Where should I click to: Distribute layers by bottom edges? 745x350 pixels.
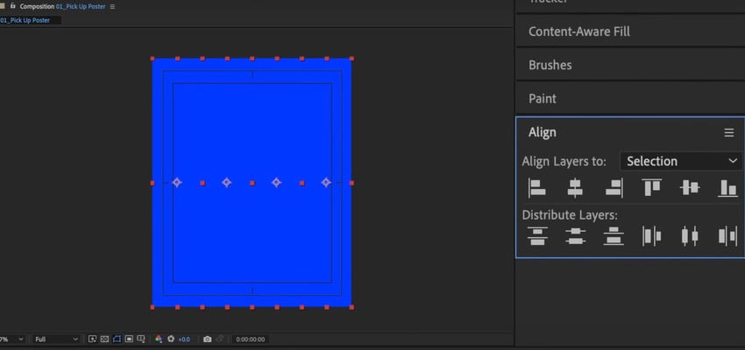pos(614,235)
